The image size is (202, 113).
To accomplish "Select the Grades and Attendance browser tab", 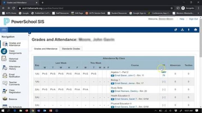I will (20, 3).
